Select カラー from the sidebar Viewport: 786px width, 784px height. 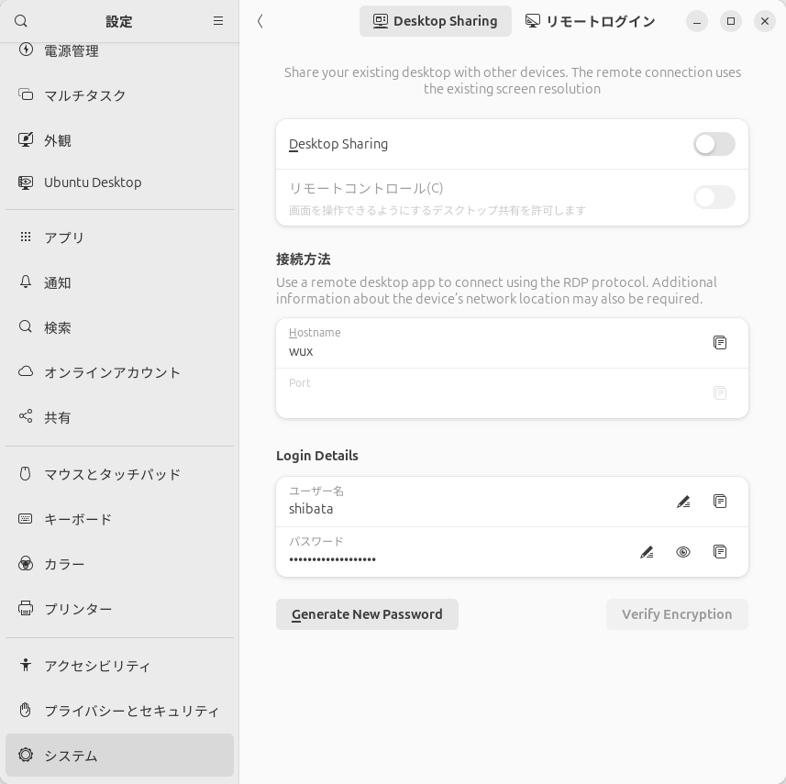tap(25, 564)
